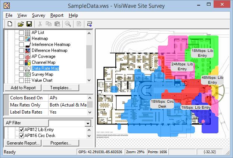Screen dimensions: 233x158
Task: Click the 1Mbps: Lib Entry map label
Action: coord(196,108)
